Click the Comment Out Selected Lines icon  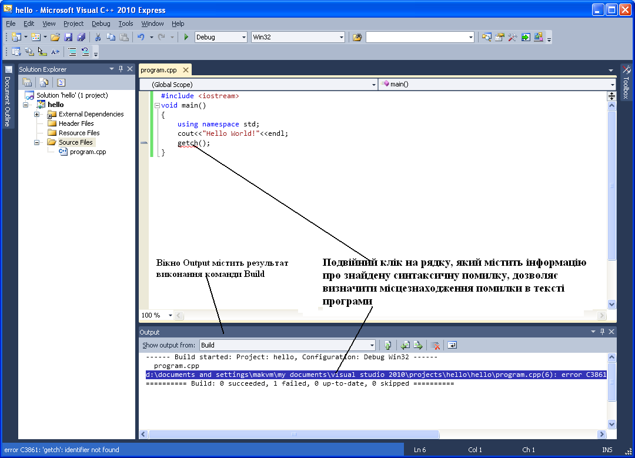[72, 52]
